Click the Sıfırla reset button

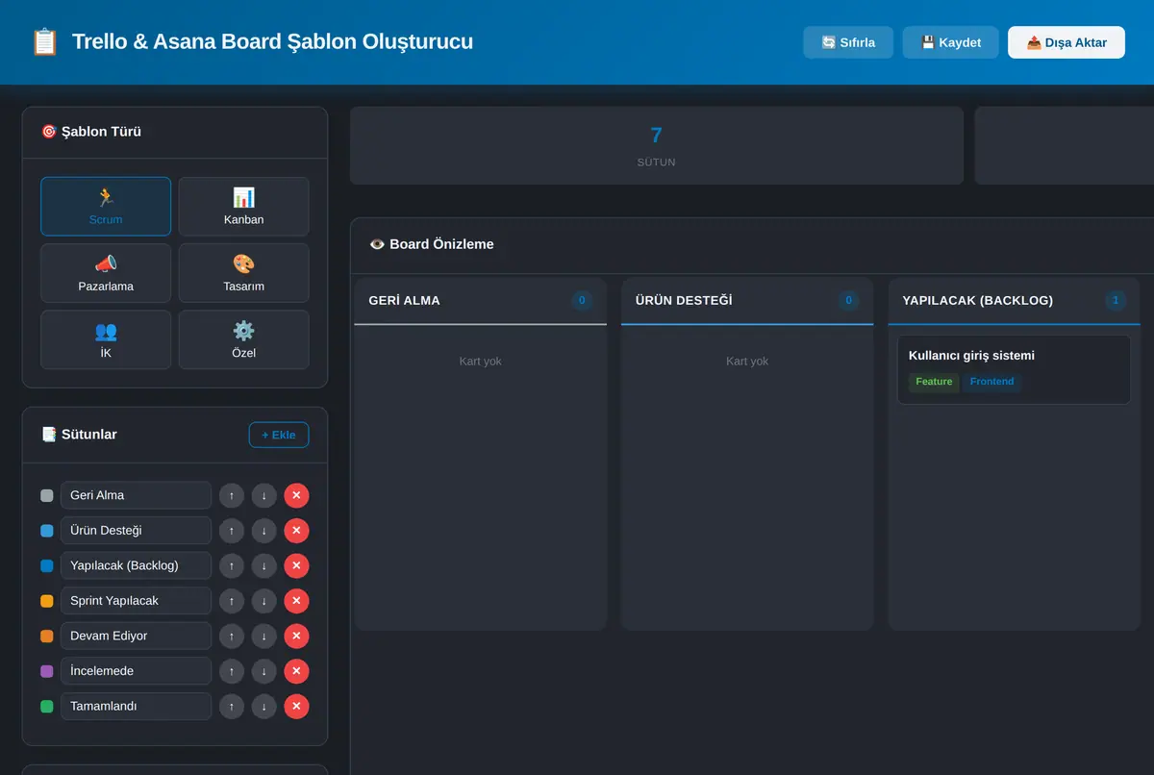point(848,42)
